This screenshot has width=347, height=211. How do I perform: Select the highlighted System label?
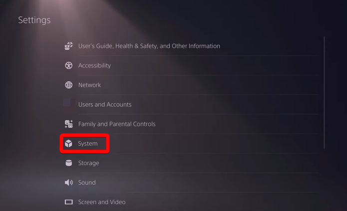88,144
